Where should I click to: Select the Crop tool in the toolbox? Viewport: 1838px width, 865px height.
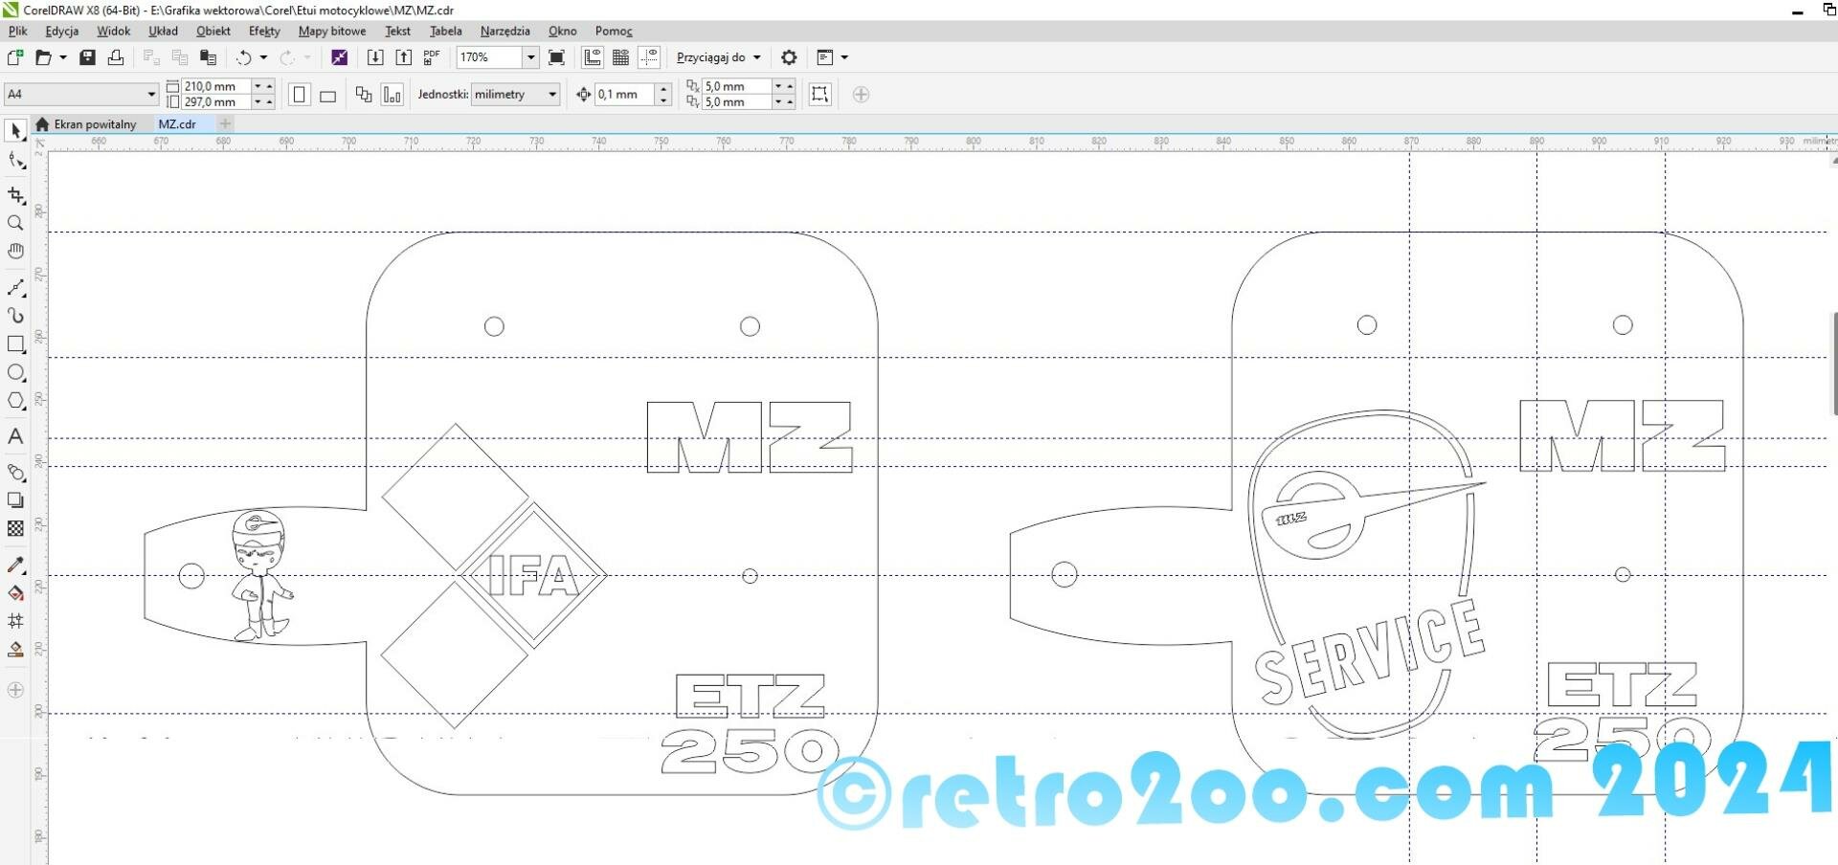coord(15,195)
